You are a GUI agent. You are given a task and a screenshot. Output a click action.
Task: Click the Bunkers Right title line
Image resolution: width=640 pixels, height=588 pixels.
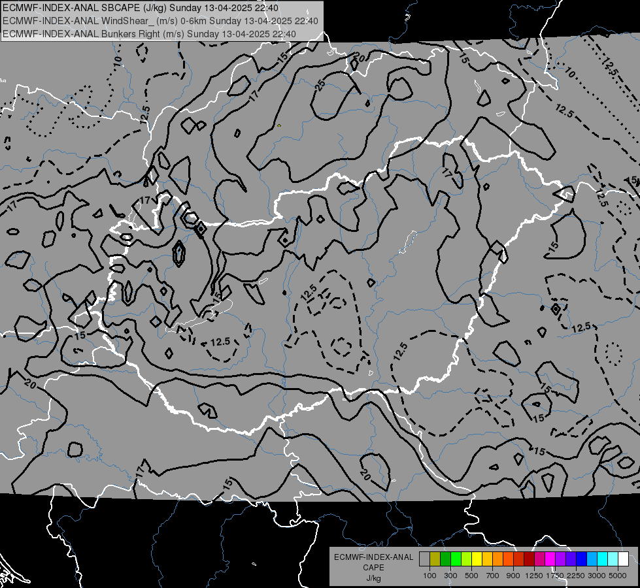(x=150, y=34)
